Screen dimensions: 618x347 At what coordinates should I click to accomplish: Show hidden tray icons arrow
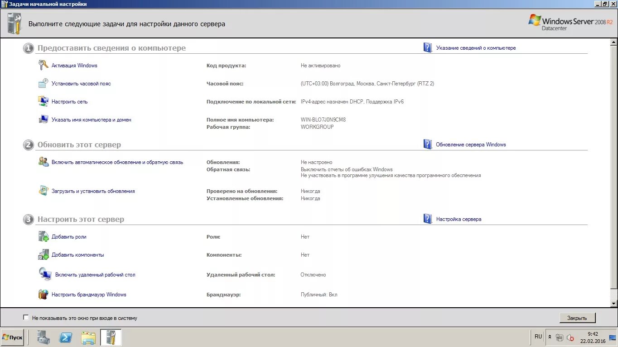pos(550,337)
